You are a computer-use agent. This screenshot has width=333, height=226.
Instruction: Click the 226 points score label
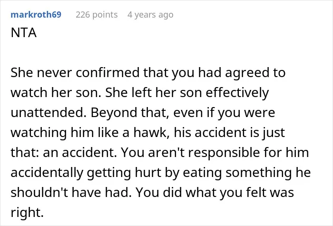(x=97, y=15)
